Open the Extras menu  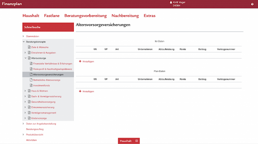point(150,16)
